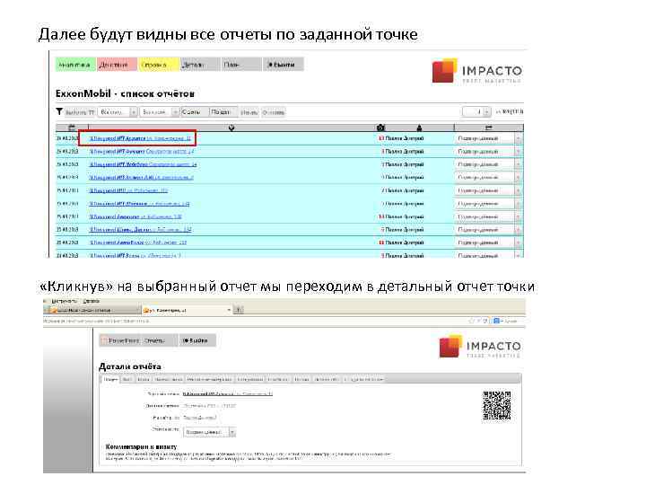This screenshot has height=485, width=646.
Task: Click the ExxonMobil - список отчётов heading
Action: click(x=125, y=93)
